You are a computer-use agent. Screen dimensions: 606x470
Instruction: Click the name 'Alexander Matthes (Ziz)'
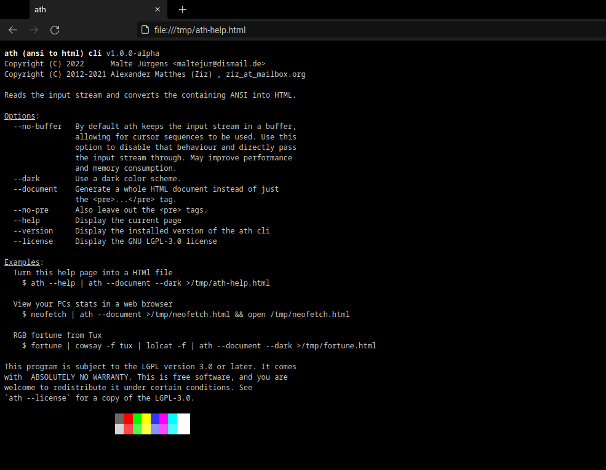click(162, 74)
